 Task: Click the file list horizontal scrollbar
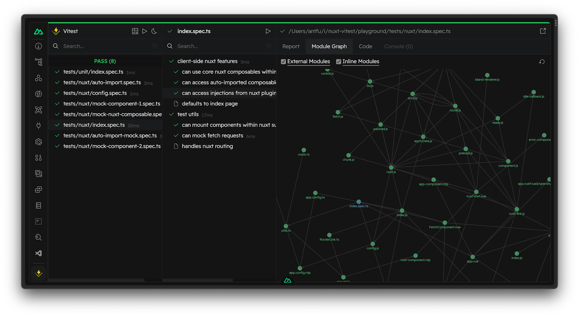(x=96, y=280)
